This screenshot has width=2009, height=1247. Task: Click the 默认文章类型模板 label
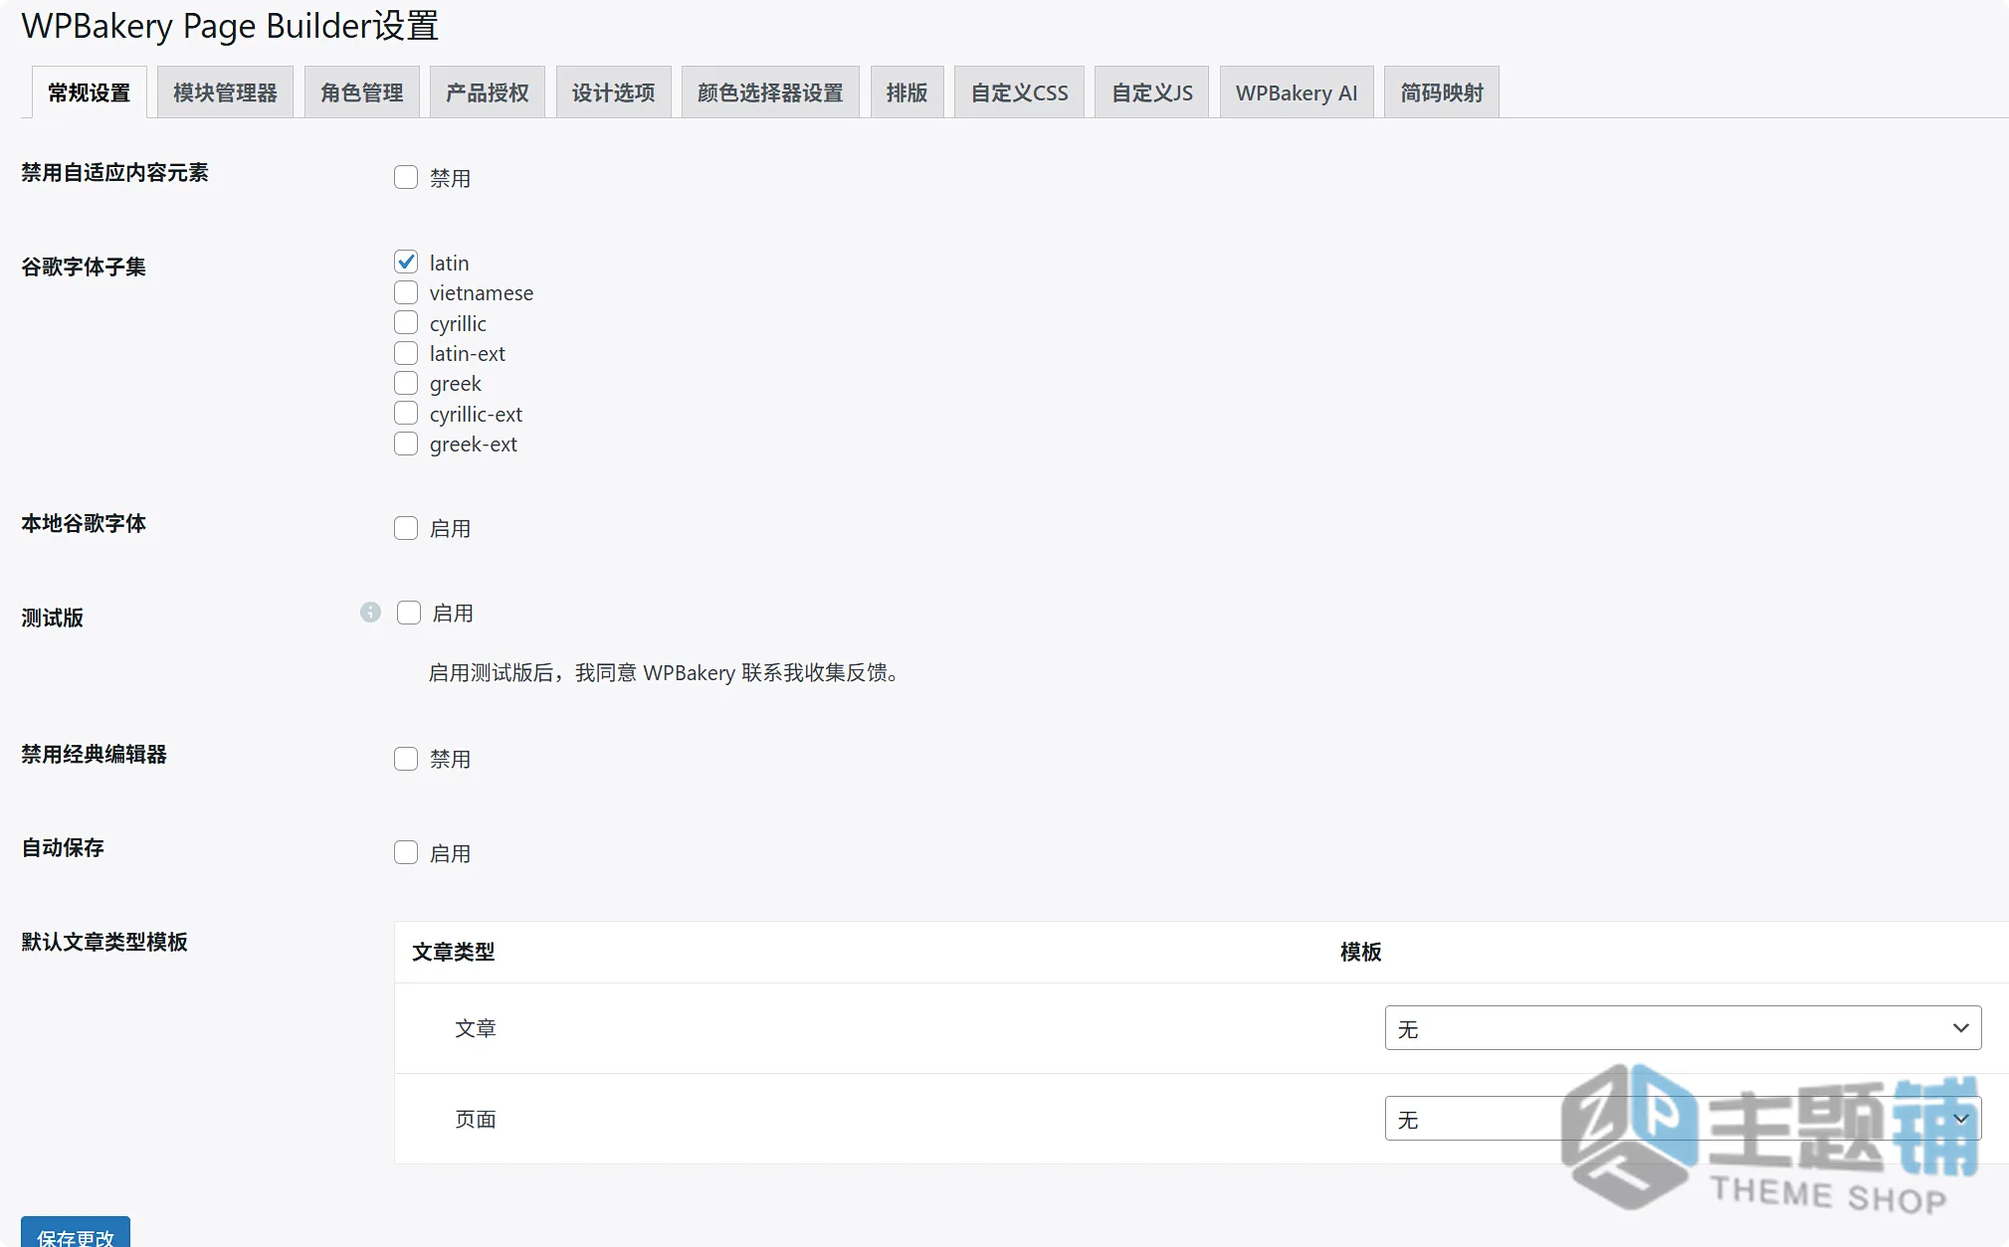click(104, 942)
